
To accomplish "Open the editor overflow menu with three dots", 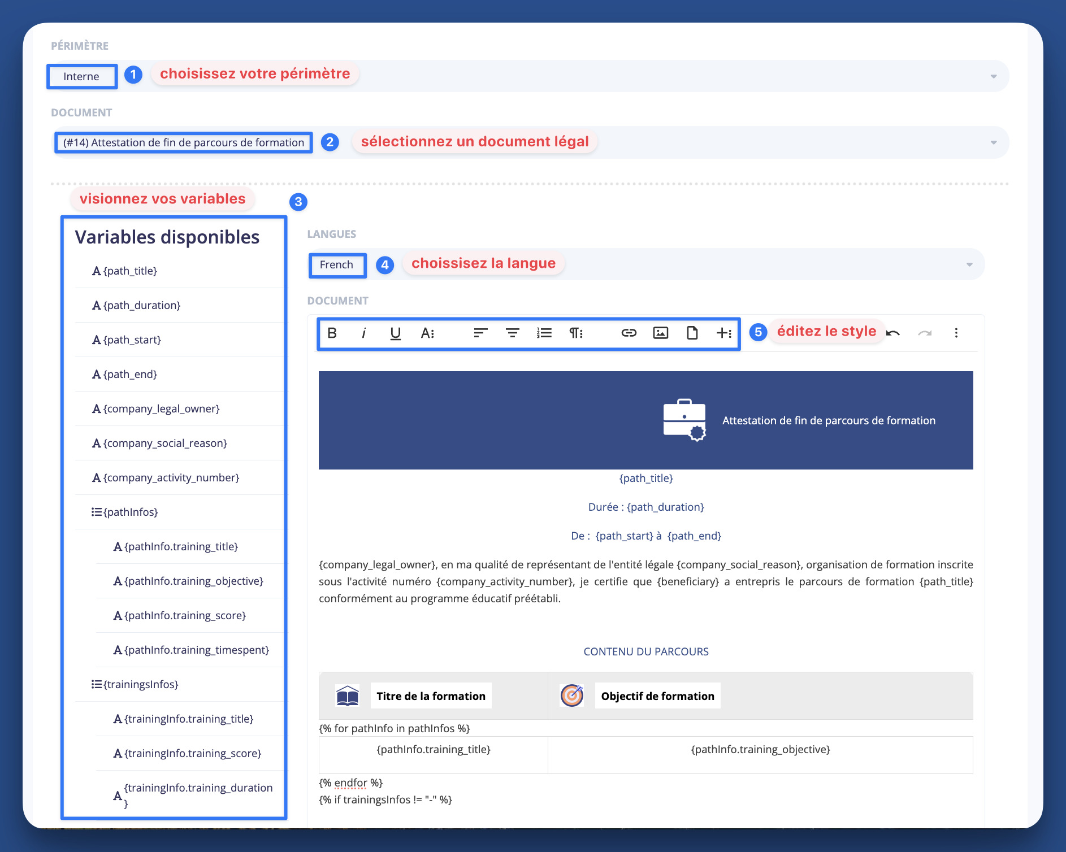I will tap(956, 333).
